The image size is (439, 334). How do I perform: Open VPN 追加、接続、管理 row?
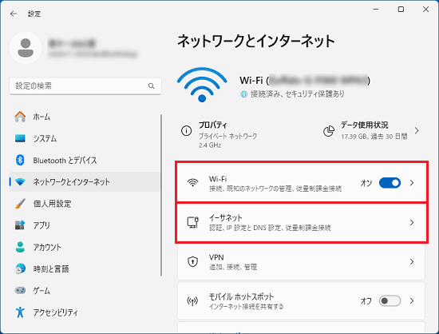301,262
